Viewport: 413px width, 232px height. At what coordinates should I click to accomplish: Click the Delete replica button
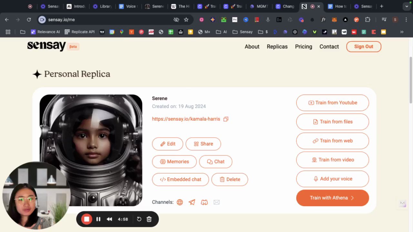click(x=230, y=179)
